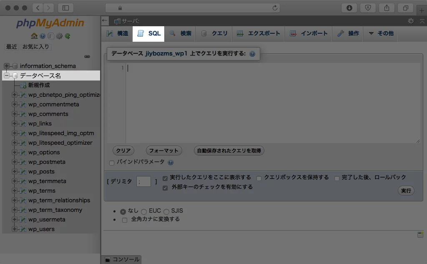Toggle retain query box checkbox
The image size is (427, 264).
click(x=259, y=179)
